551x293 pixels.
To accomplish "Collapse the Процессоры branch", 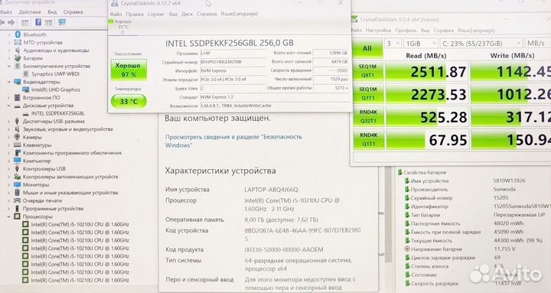I will click(9, 216).
